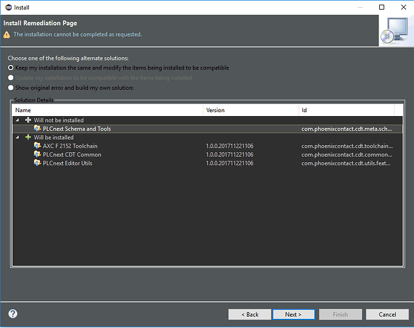The height and width of the screenshot is (328, 414).
Task: Click the Eclipse icon in the title bar
Action: [9, 7]
